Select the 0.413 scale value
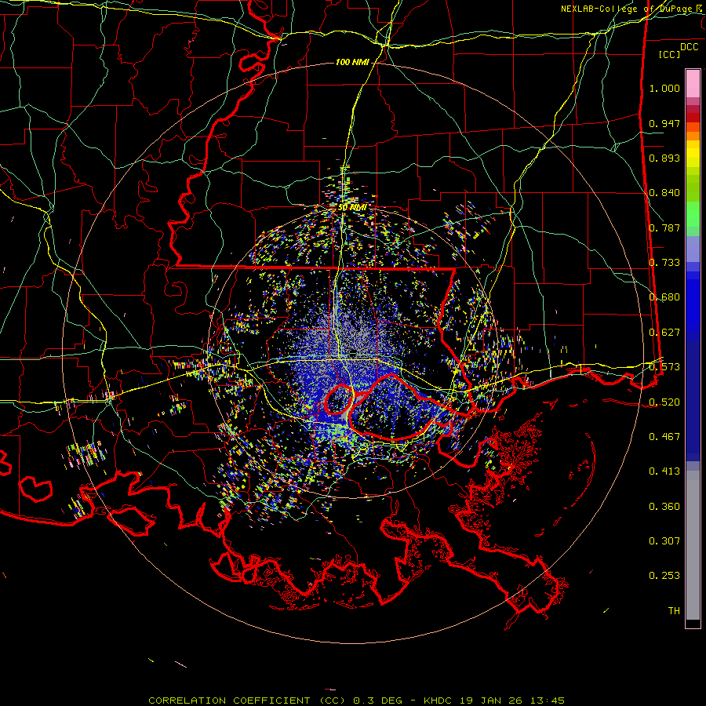The width and height of the screenshot is (706, 706). pyautogui.click(x=664, y=471)
